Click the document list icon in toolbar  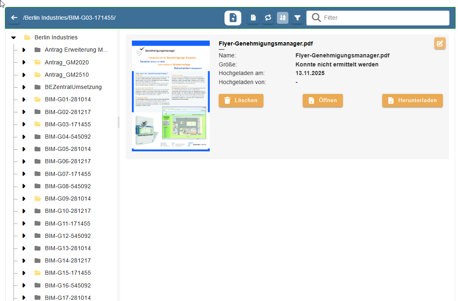click(253, 18)
